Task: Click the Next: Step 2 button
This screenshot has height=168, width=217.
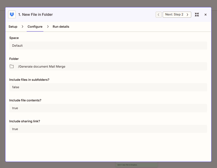Action: pyautogui.click(x=177, y=14)
